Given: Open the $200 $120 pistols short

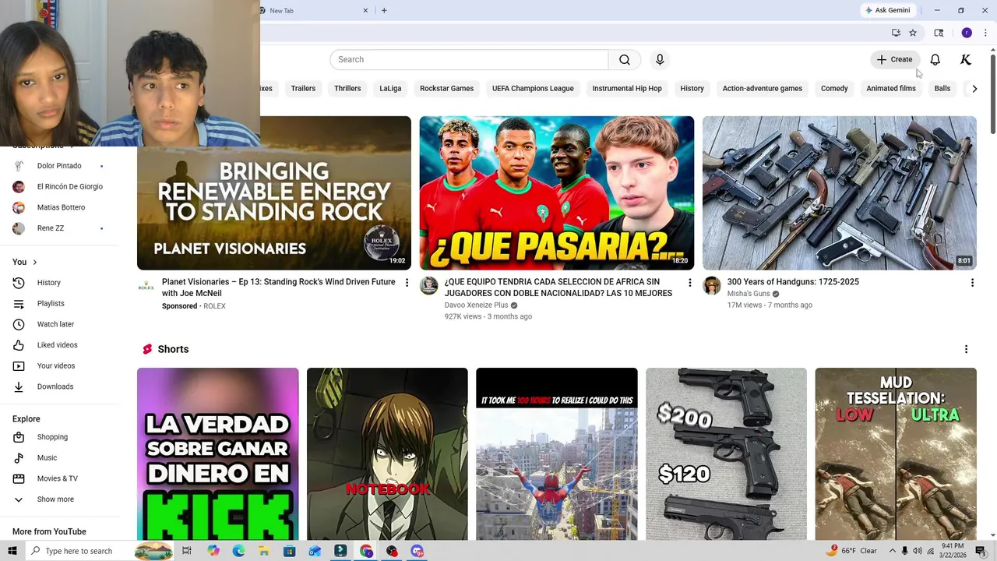Looking at the screenshot, I should tap(726, 454).
